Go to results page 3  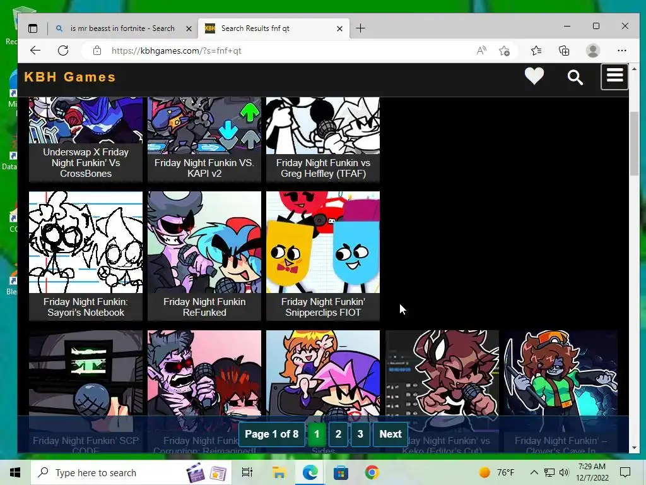point(360,434)
